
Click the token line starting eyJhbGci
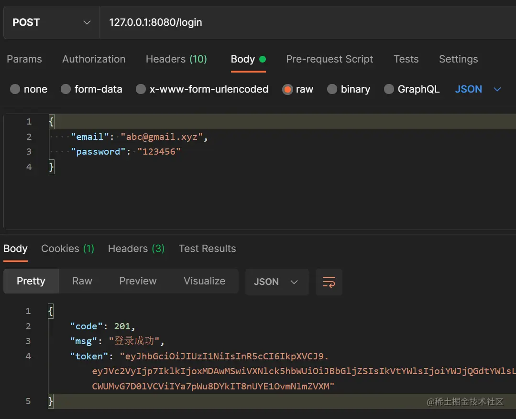point(224,356)
